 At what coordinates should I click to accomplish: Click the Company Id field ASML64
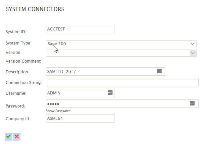point(80,118)
